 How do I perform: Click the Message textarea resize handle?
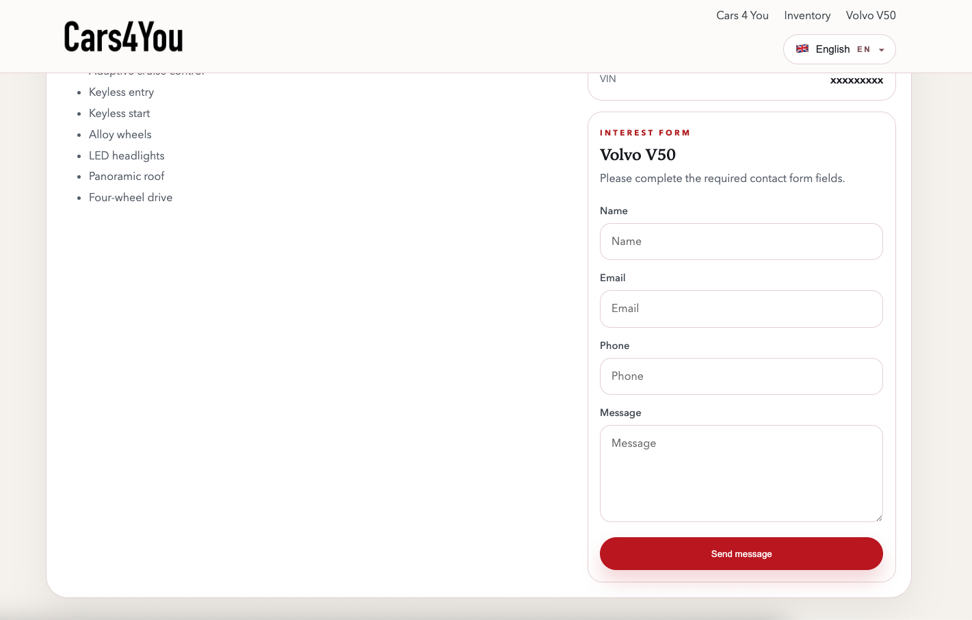879,518
